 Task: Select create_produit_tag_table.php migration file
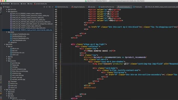tap(28, 28)
